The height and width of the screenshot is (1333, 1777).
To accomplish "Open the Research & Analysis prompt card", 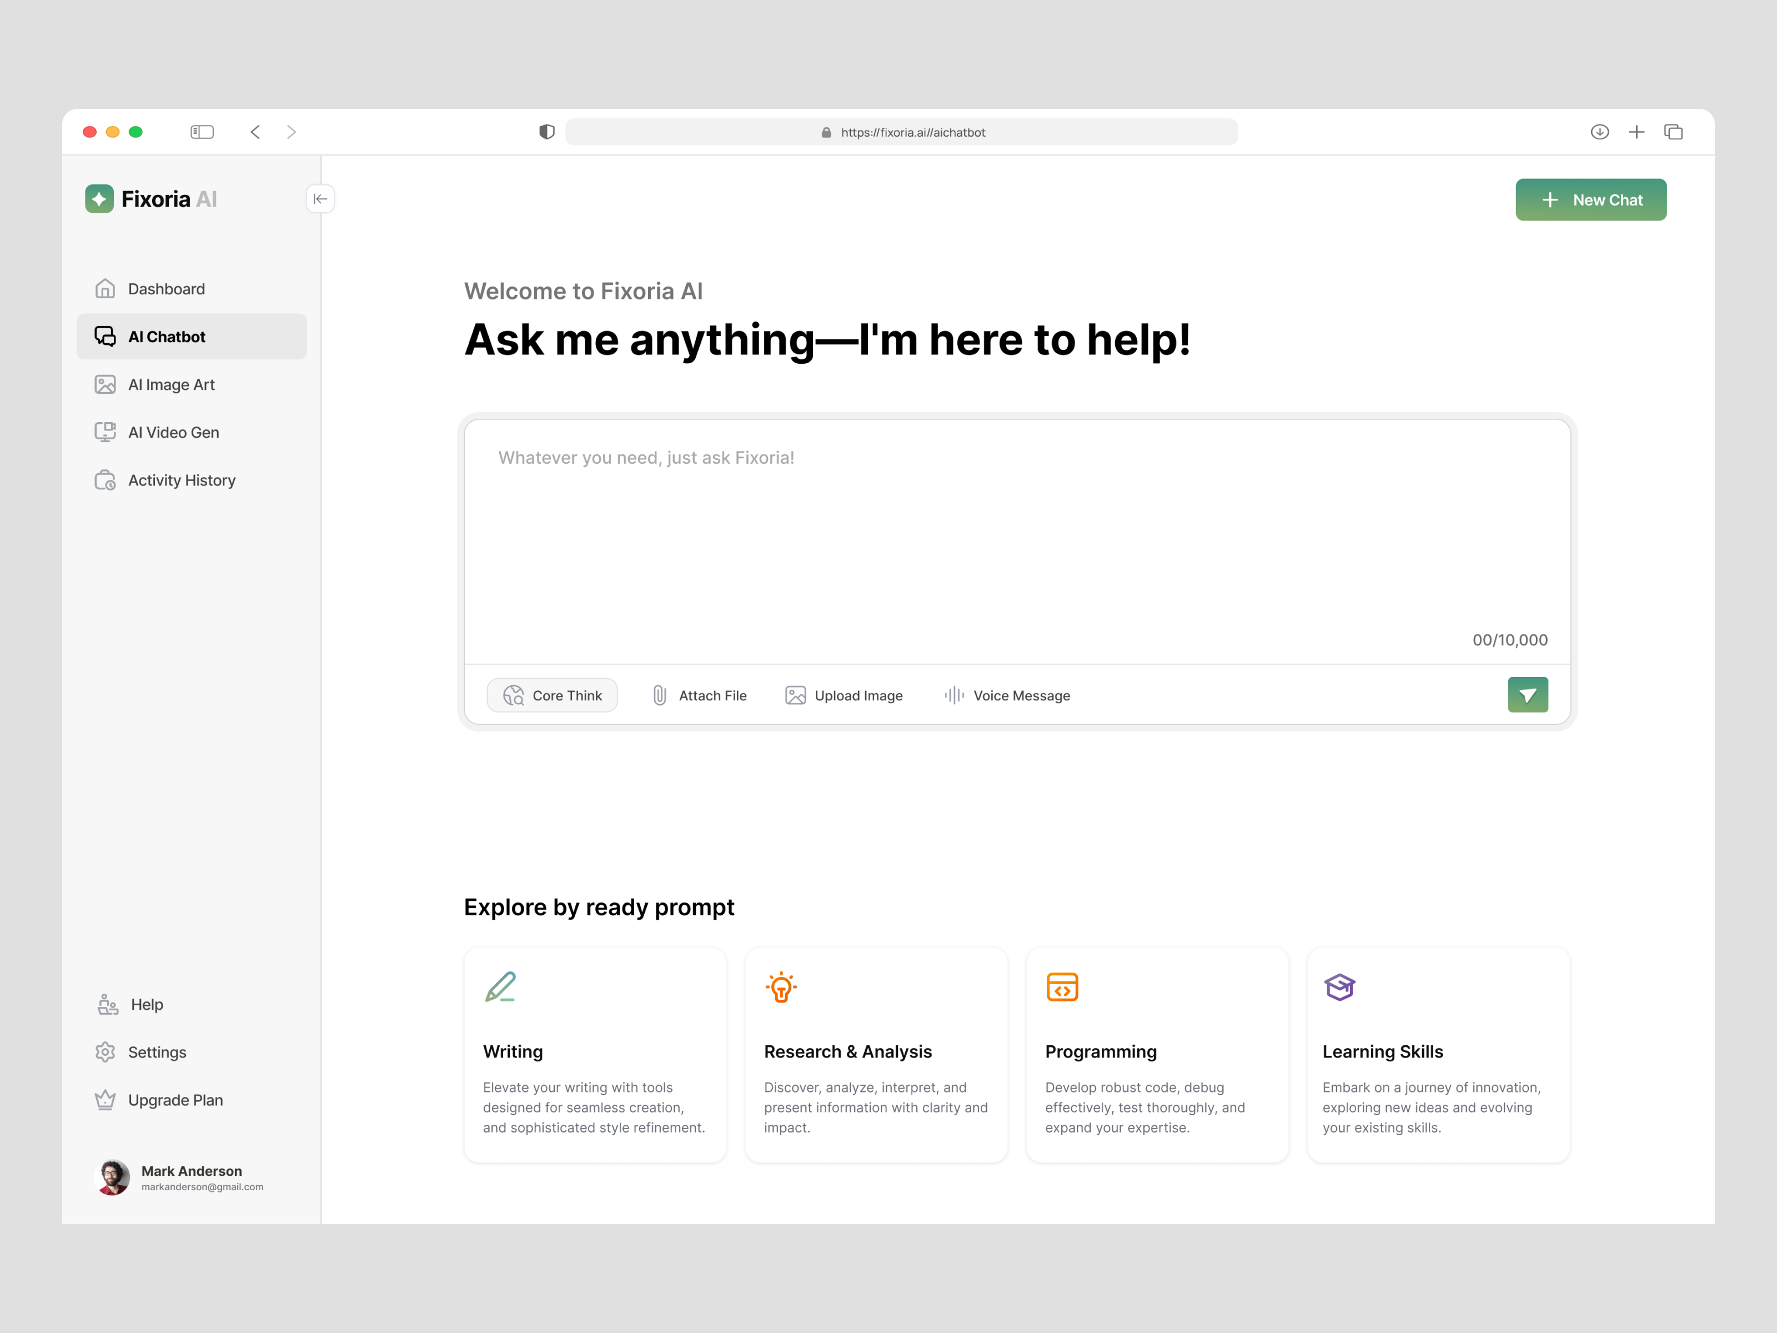I will pyautogui.click(x=876, y=1055).
